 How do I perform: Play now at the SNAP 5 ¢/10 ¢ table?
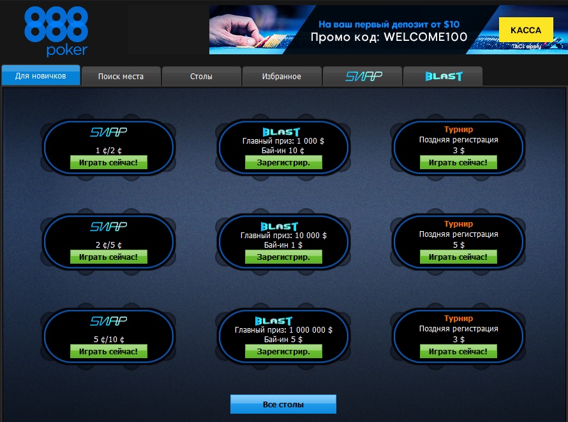coord(108,351)
